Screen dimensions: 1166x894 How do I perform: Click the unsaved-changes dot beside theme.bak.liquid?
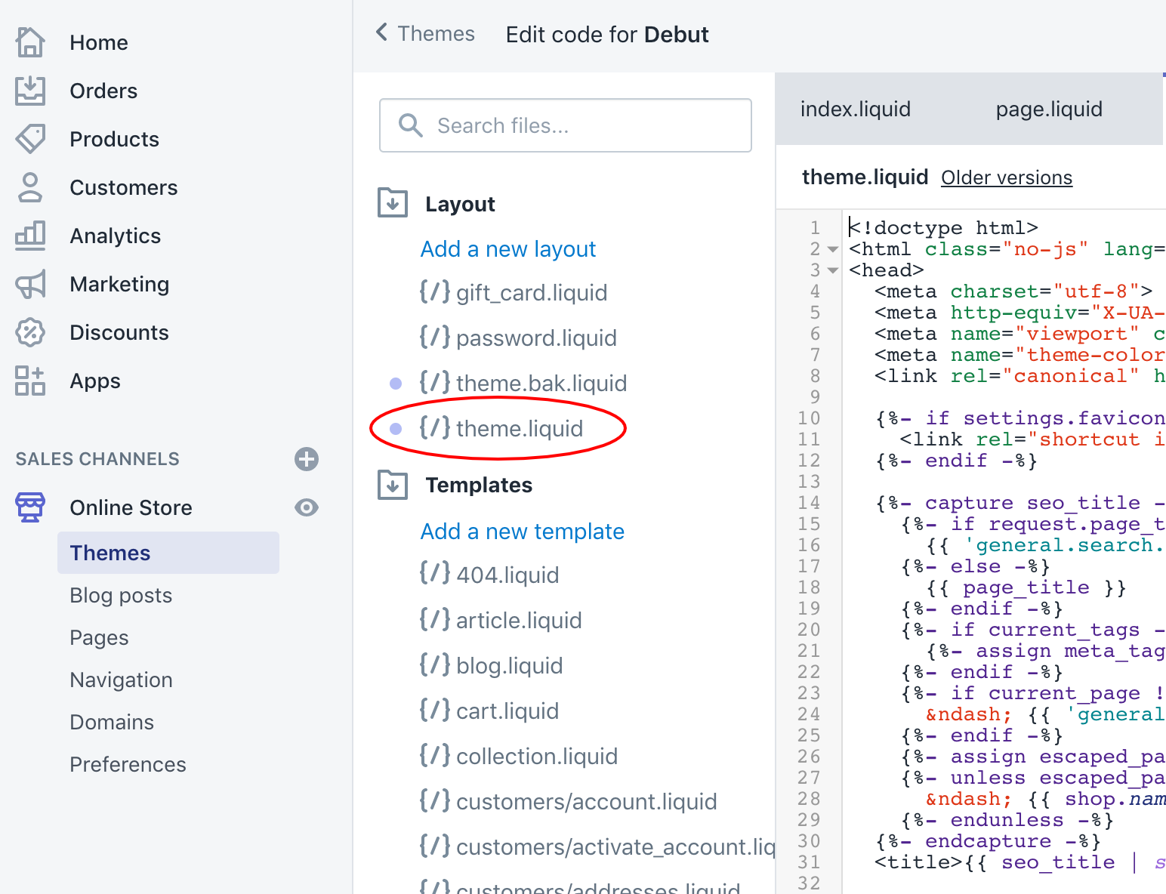click(396, 383)
